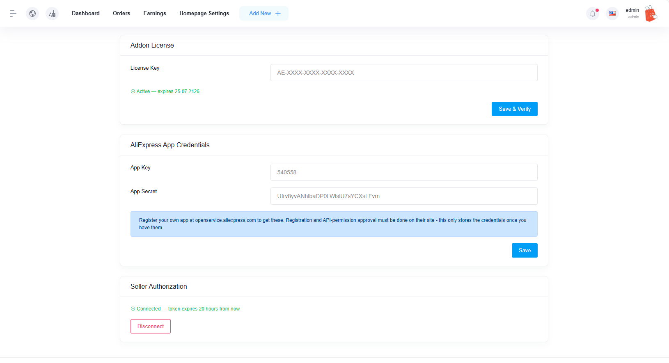
Task: Click the AliExpress App Credentials heading
Action: point(170,145)
